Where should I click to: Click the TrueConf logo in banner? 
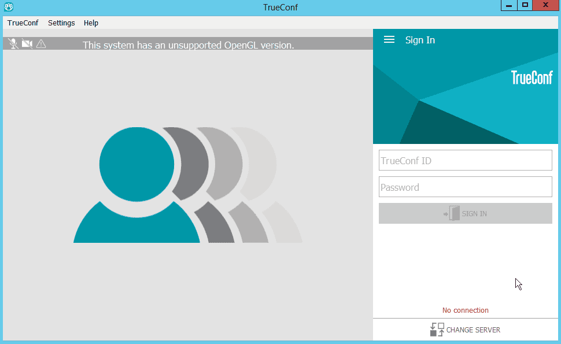pyautogui.click(x=532, y=77)
